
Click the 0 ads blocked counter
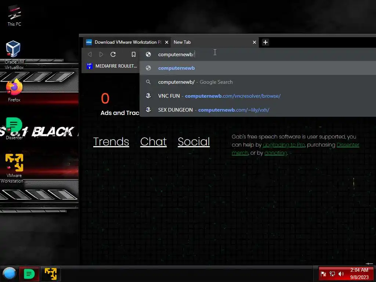pos(105,98)
